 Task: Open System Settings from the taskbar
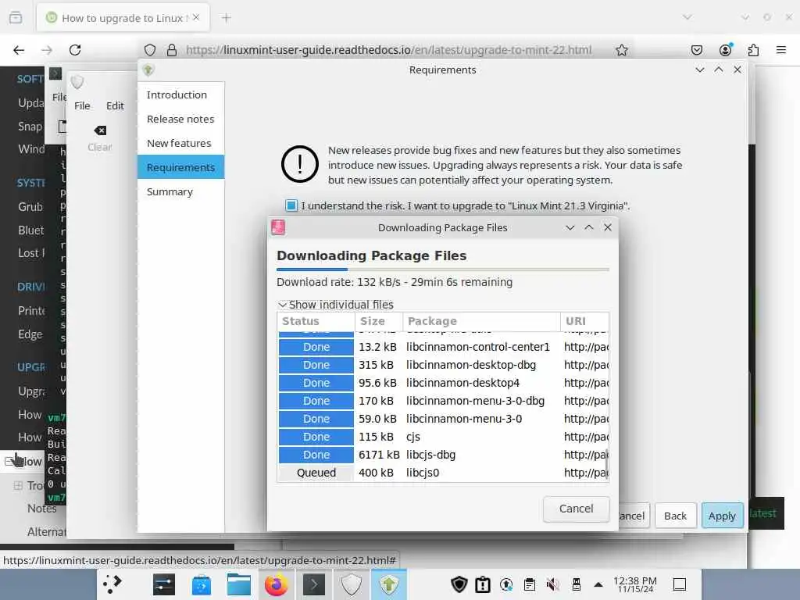[x=164, y=584]
